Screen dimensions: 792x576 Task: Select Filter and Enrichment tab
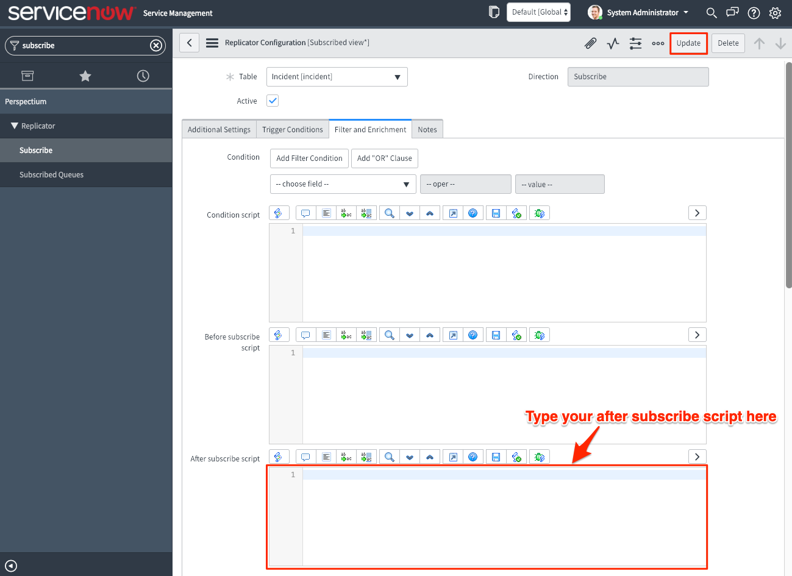pos(370,129)
